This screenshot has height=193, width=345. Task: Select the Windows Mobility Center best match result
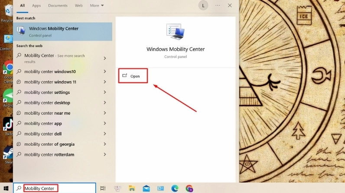coord(63,32)
